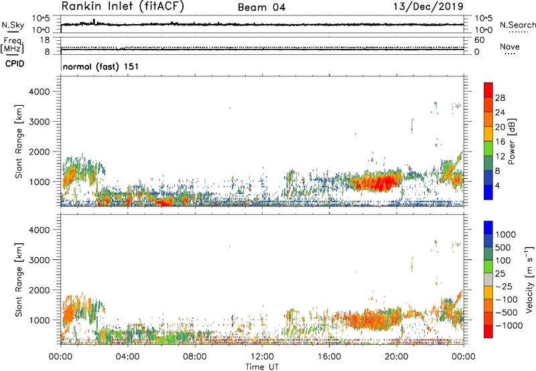Click the "4" label on the power colorbar
This screenshot has width=536, height=371.
pos(498,186)
